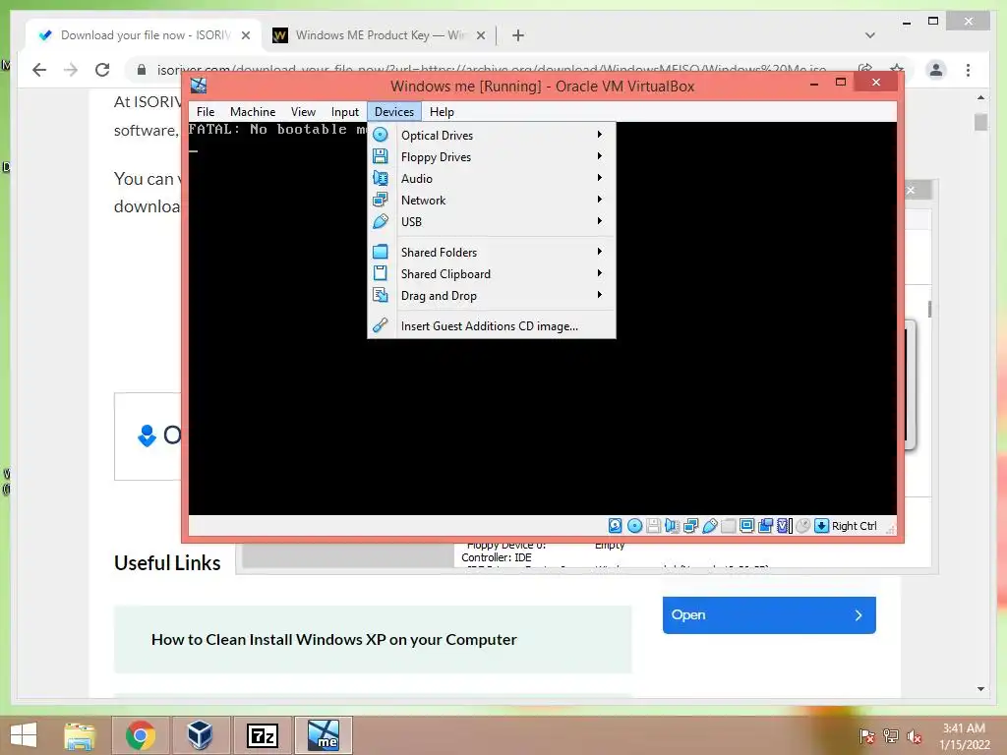Select the Optical Drives menu entry
This screenshot has width=1007, height=755.
pos(492,136)
